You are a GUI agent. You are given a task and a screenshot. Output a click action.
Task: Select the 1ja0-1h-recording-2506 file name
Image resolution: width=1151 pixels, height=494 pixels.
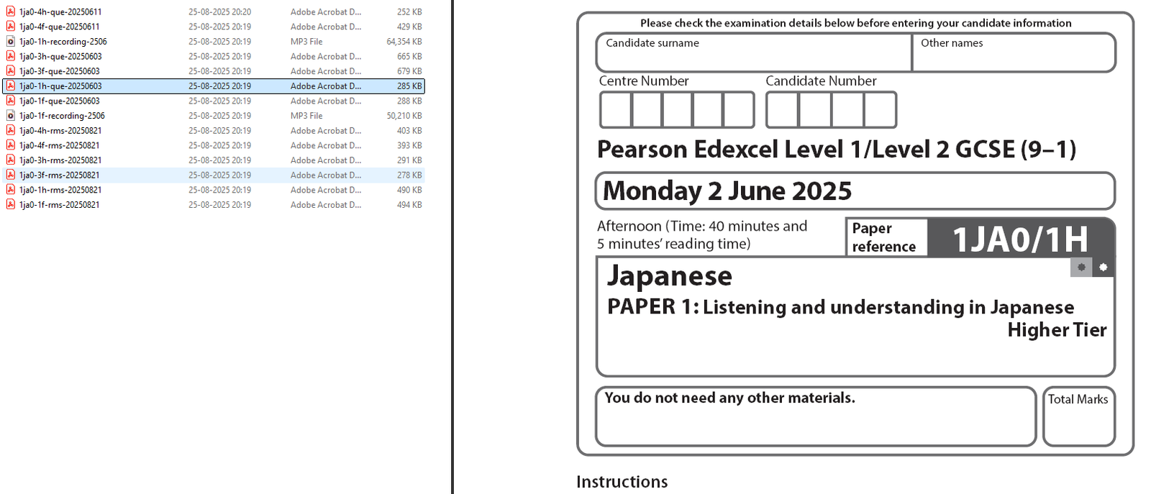[x=63, y=42]
